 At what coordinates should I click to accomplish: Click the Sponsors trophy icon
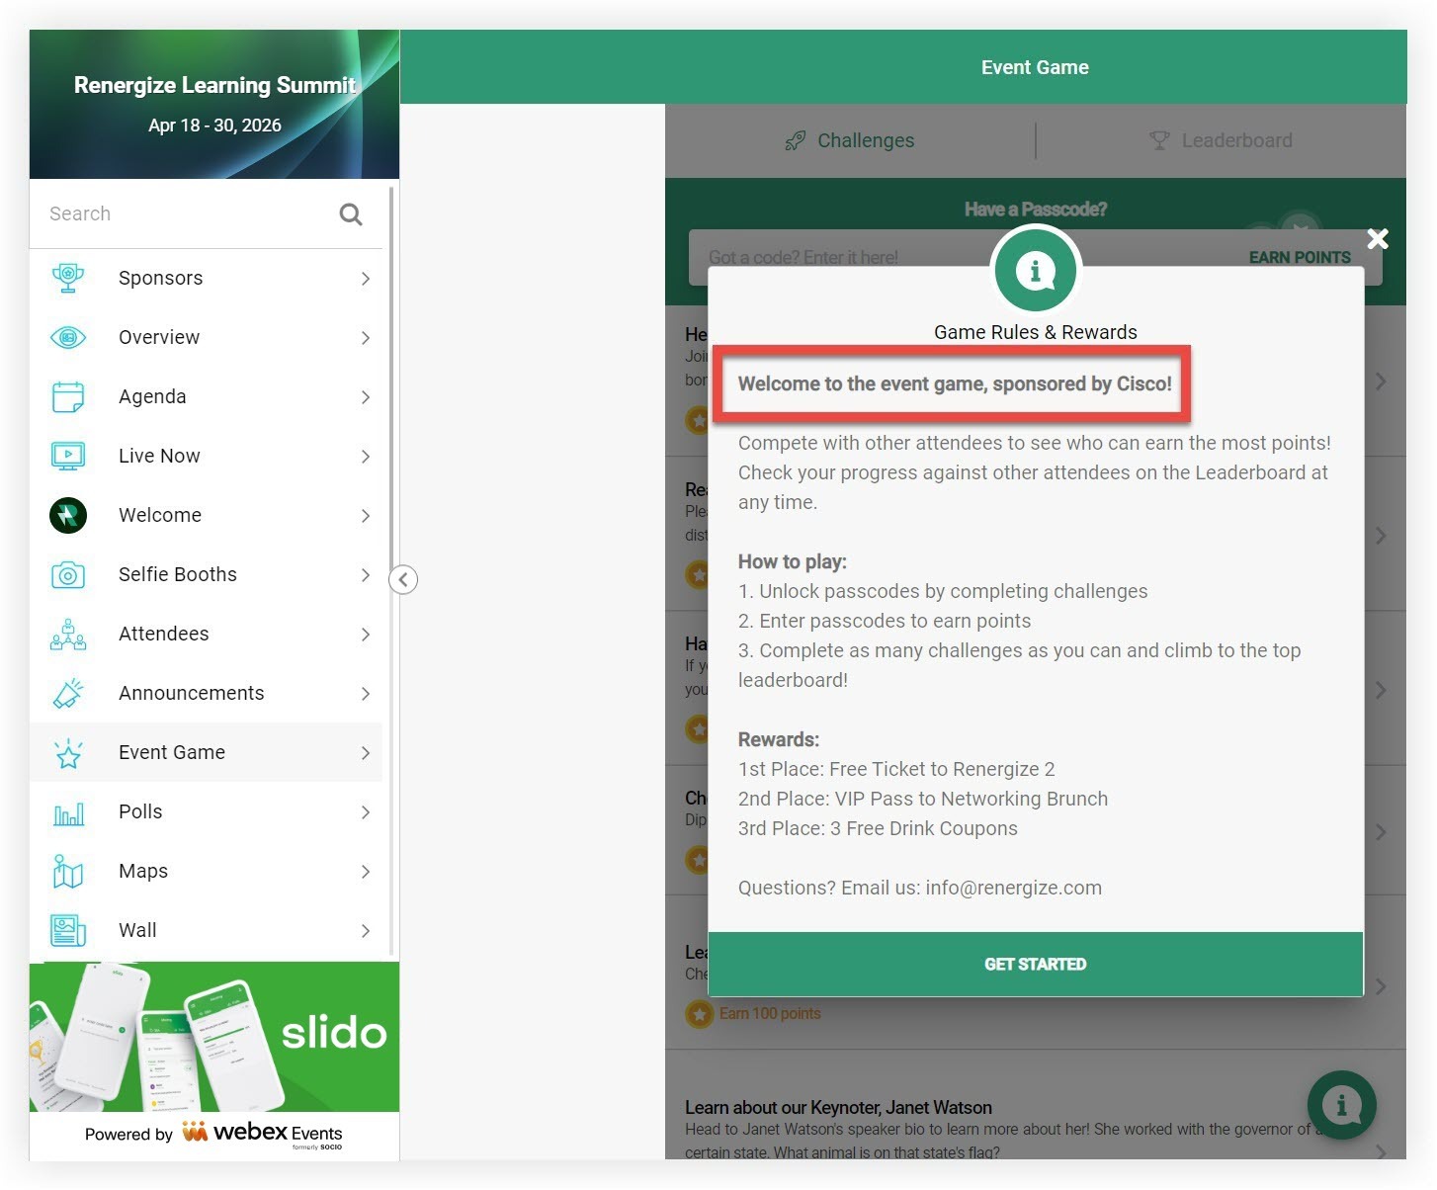click(x=68, y=278)
